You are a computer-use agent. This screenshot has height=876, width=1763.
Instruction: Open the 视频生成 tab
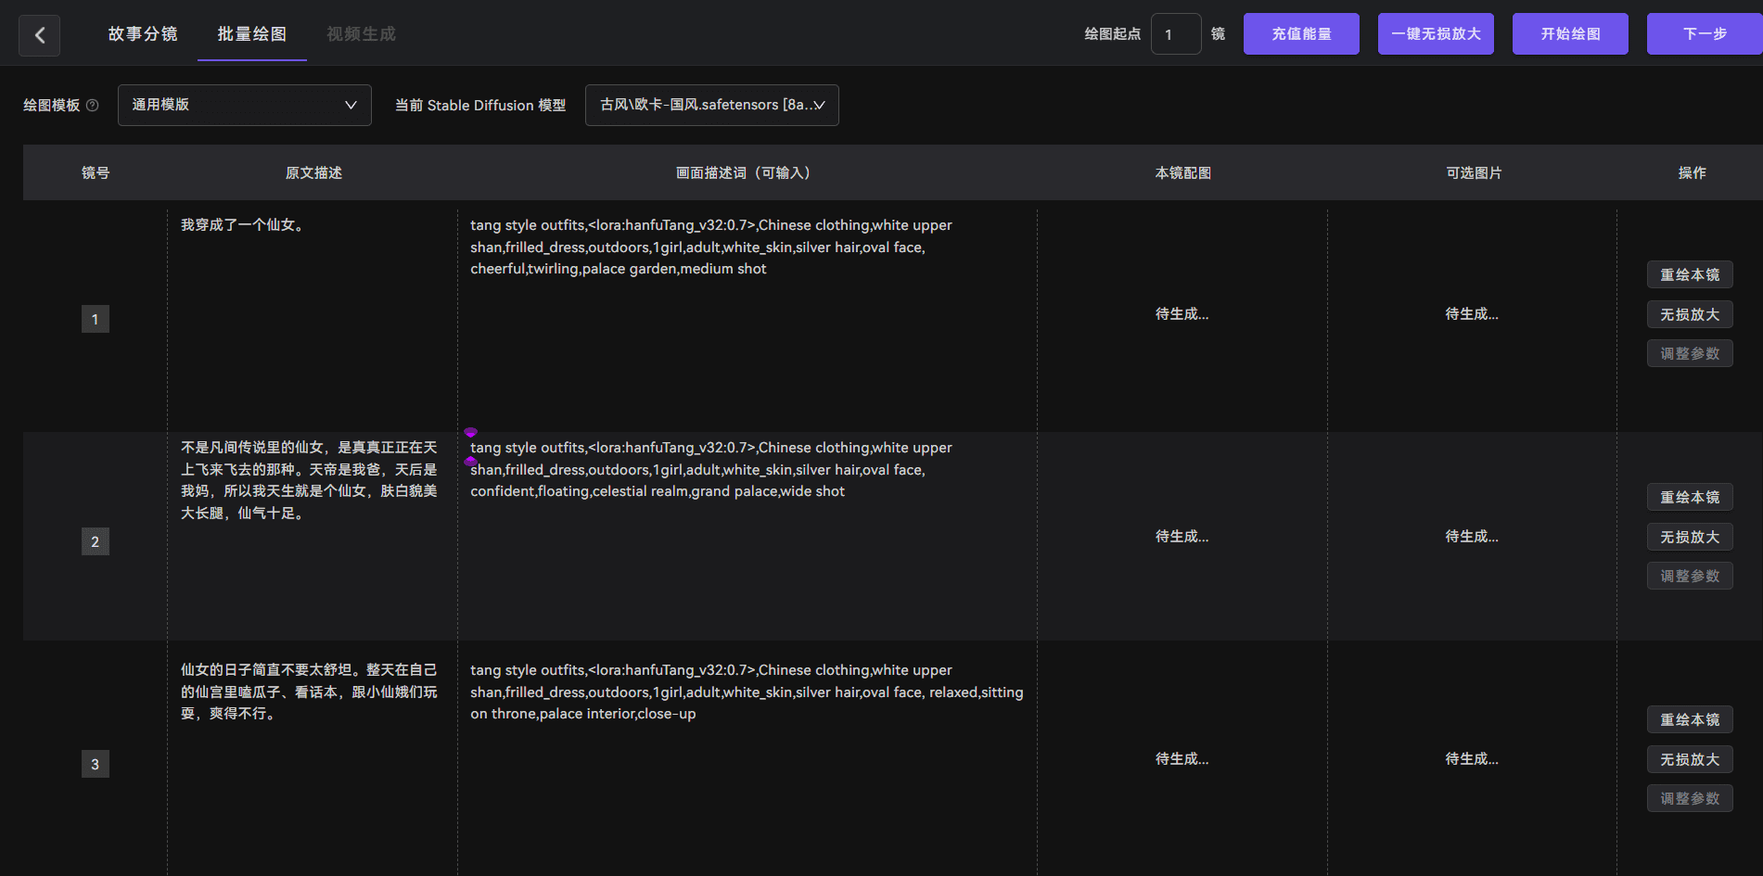click(x=362, y=34)
